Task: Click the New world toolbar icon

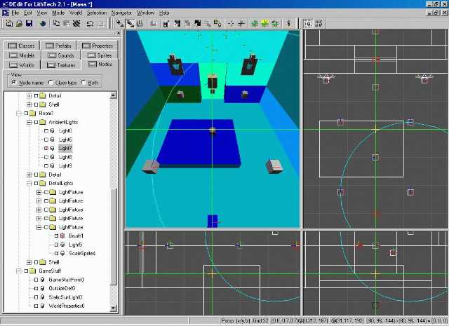Action: coord(9,23)
